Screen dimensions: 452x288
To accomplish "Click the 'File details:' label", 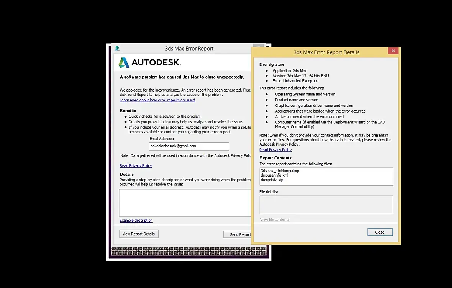I will [269, 192].
